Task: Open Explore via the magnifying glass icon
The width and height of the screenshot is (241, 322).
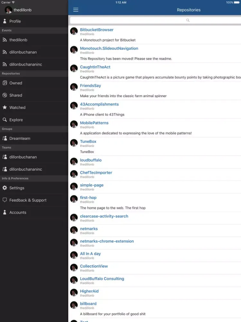Action: [5, 119]
